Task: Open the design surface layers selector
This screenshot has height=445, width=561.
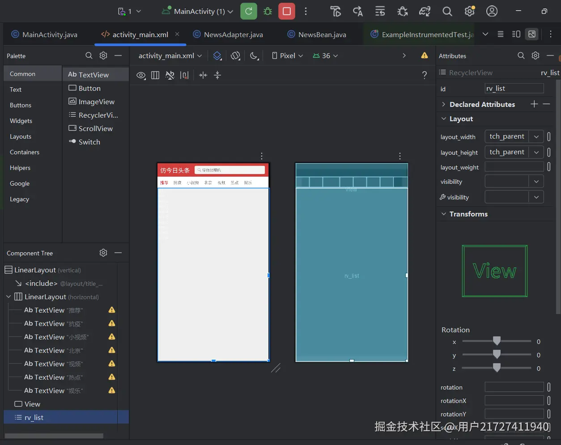Action: tap(217, 55)
